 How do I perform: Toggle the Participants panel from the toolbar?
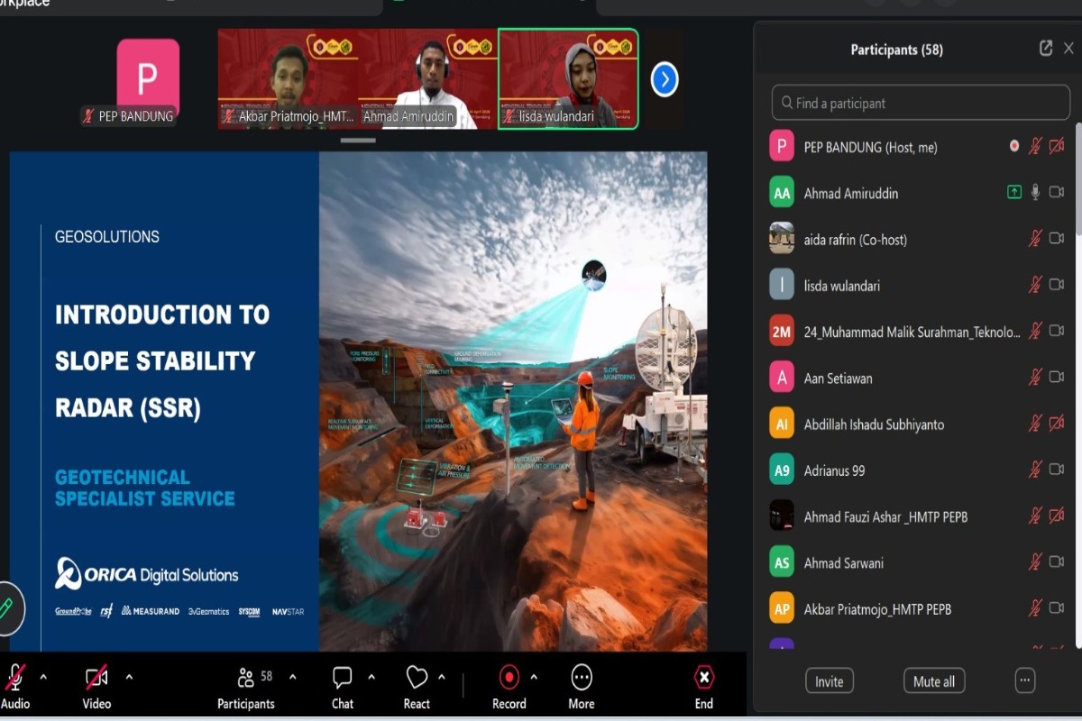245,687
